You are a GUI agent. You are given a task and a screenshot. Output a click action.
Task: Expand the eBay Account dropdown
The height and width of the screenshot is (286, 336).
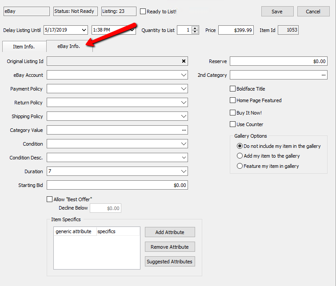pyautogui.click(x=184, y=75)
